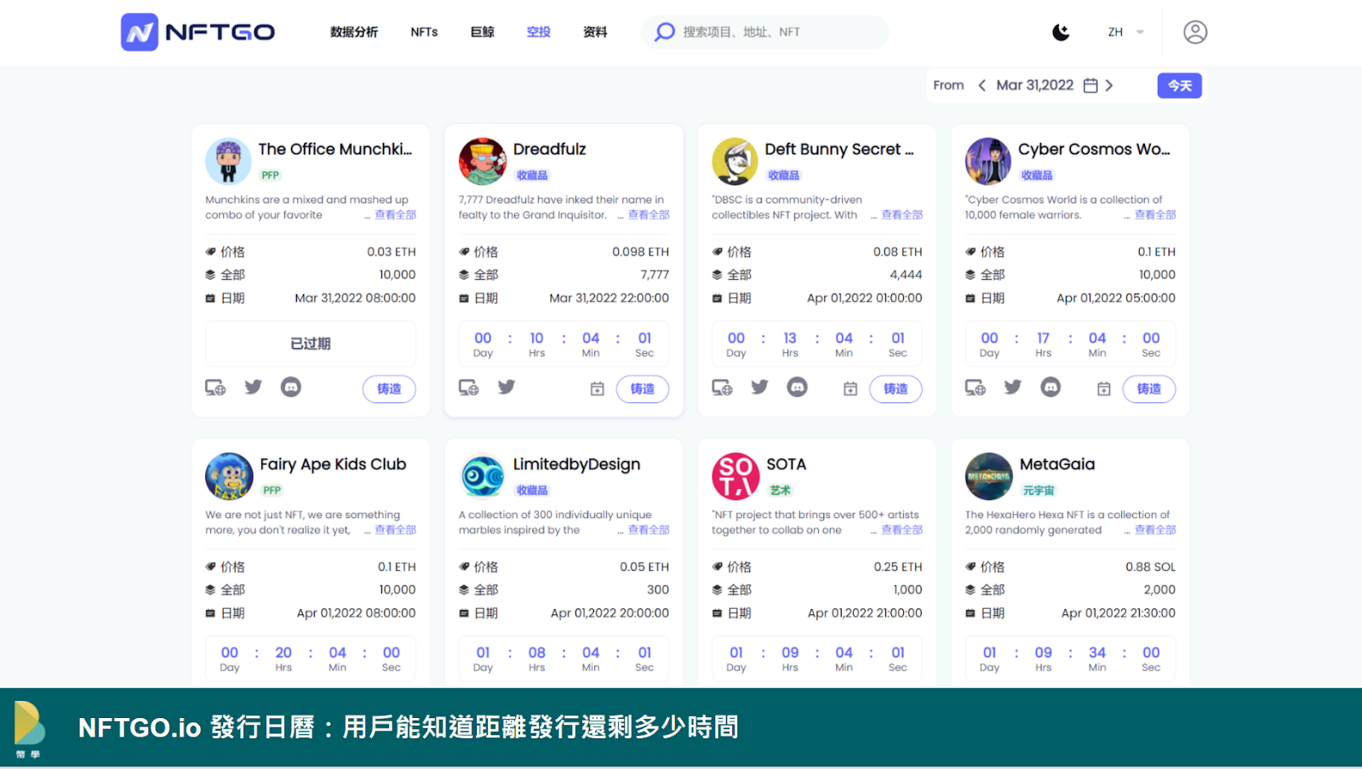Open MetaGaia avatar image
Image resolution: width=1362 pixels, height=769 pixels.
(988, 476)
